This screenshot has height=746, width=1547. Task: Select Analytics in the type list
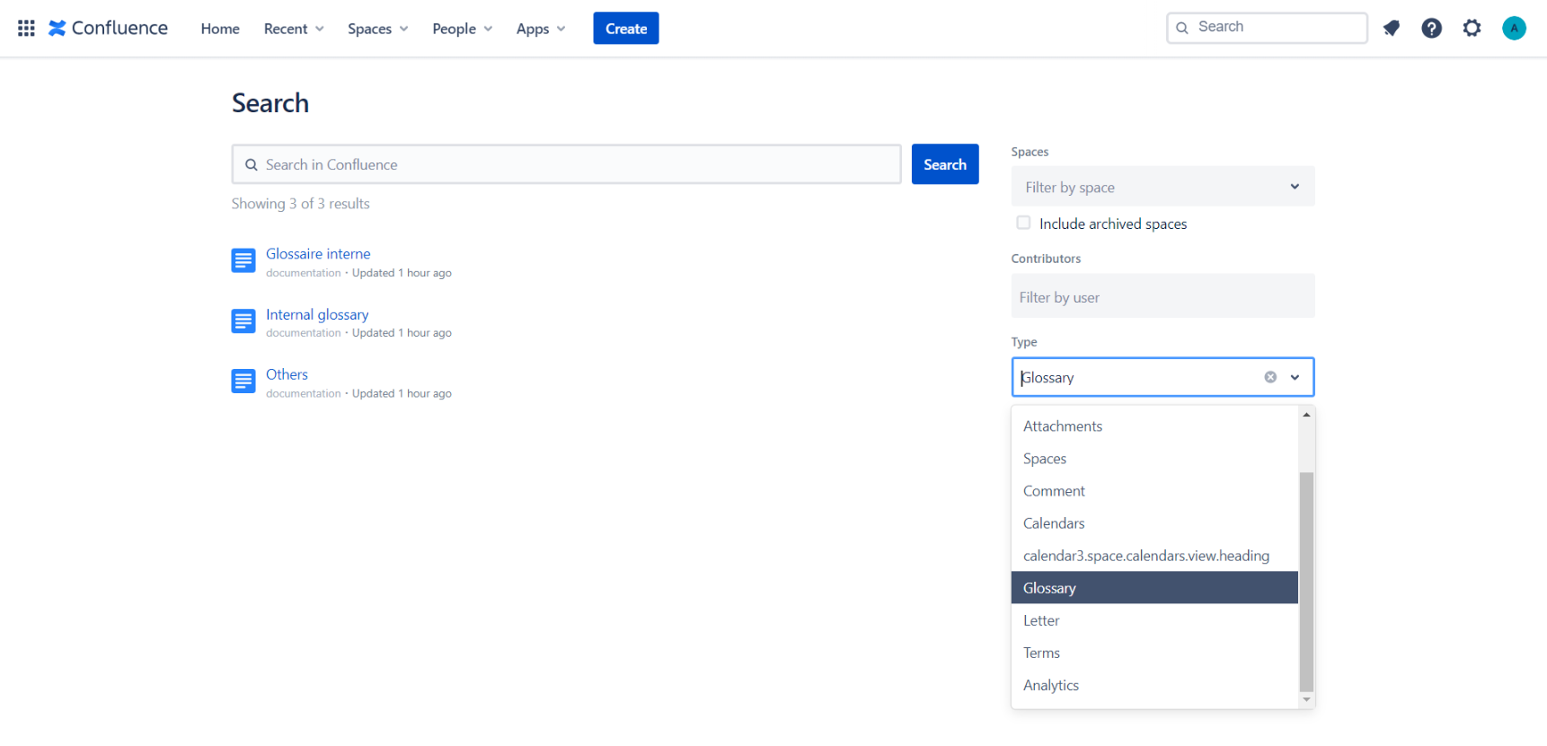coord(1154,685)
